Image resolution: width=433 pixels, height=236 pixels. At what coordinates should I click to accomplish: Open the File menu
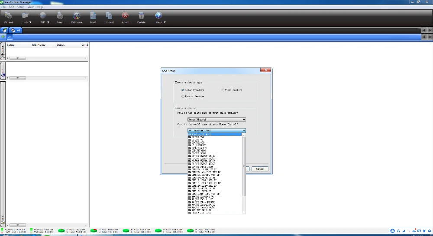(3, 7)
